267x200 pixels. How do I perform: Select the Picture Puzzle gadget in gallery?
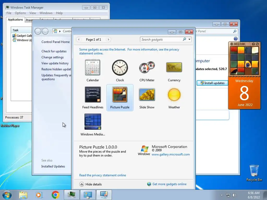click(x=120, y=98)
